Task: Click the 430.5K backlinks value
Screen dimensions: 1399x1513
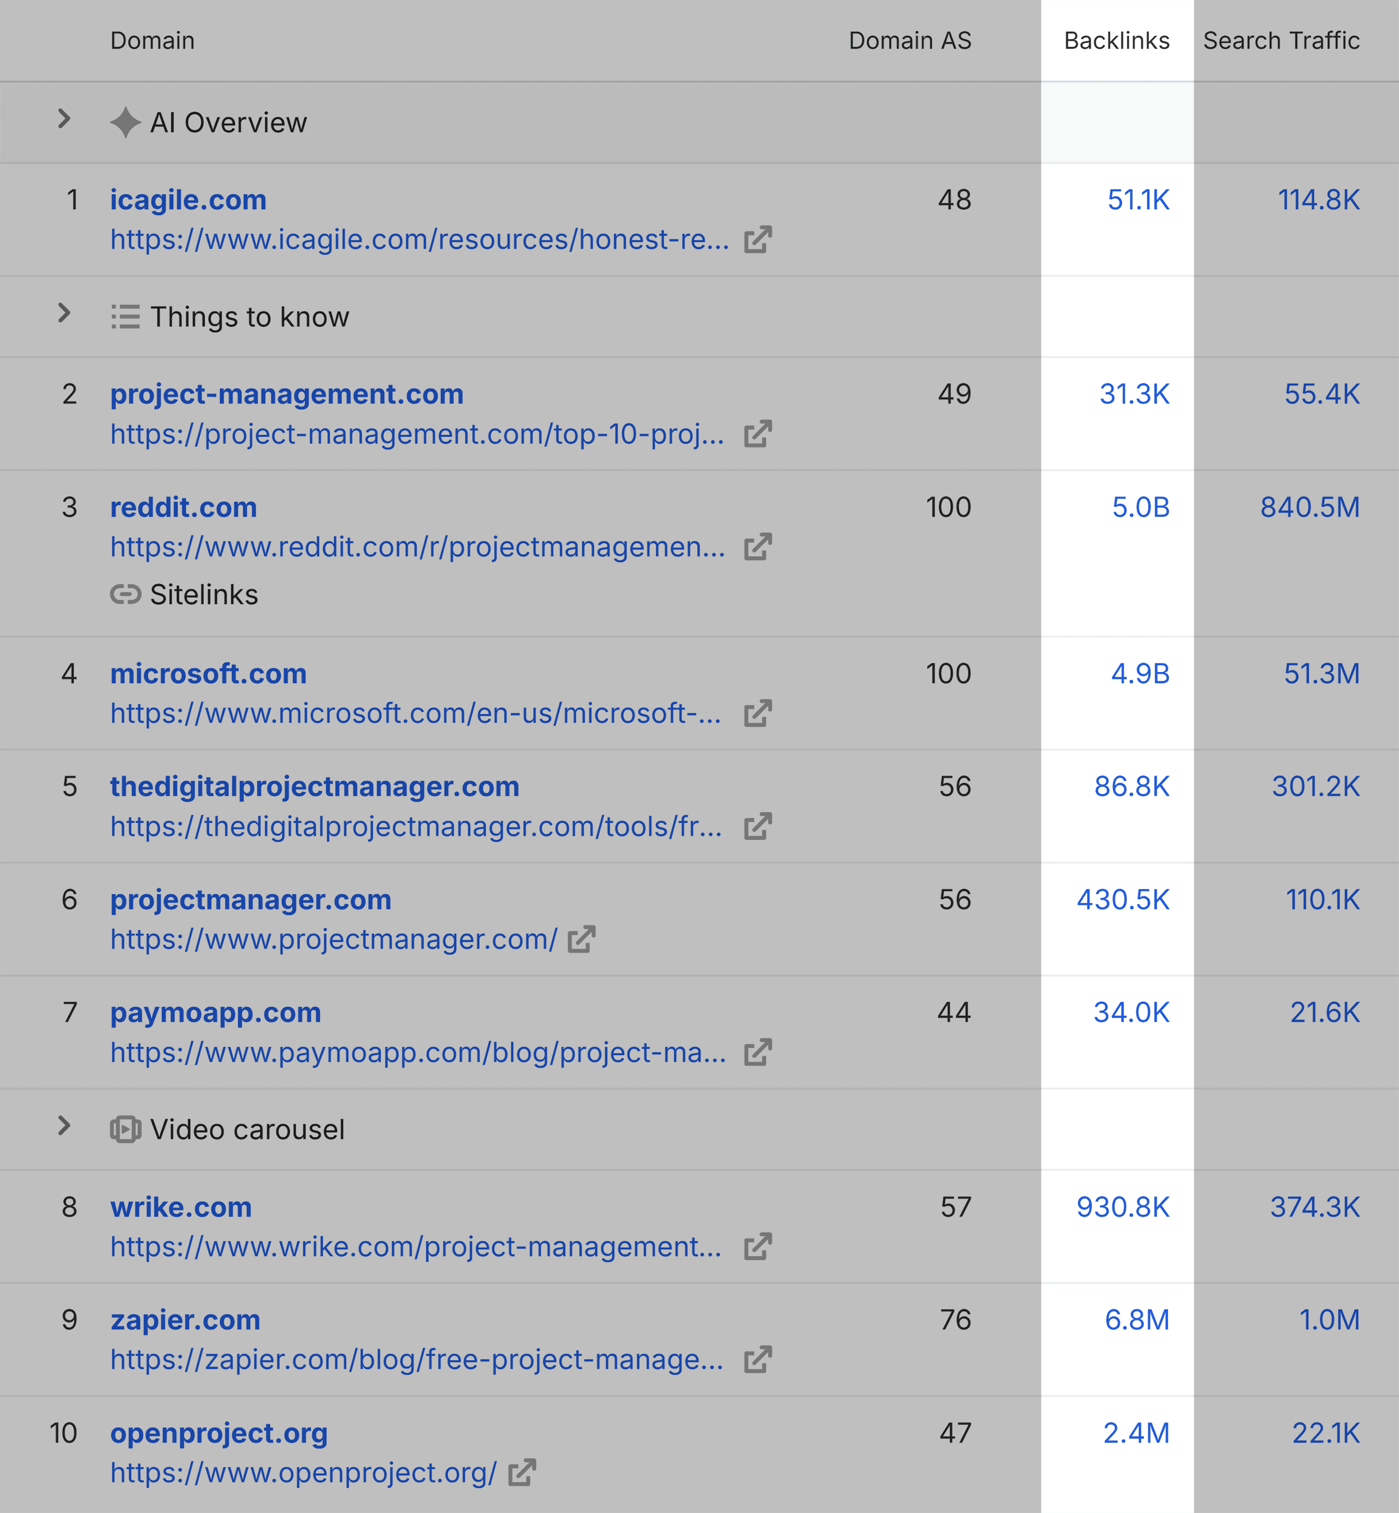Action: pyautogui.click(x=1124, y=900)
